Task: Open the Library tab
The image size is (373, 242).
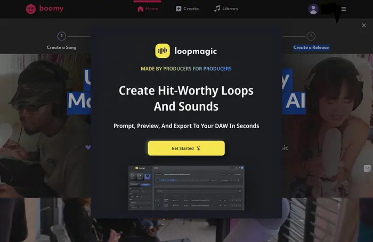Action: [226, 9]
